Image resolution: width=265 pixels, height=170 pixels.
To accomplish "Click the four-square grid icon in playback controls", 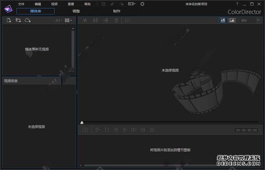I will click(152, 130).
